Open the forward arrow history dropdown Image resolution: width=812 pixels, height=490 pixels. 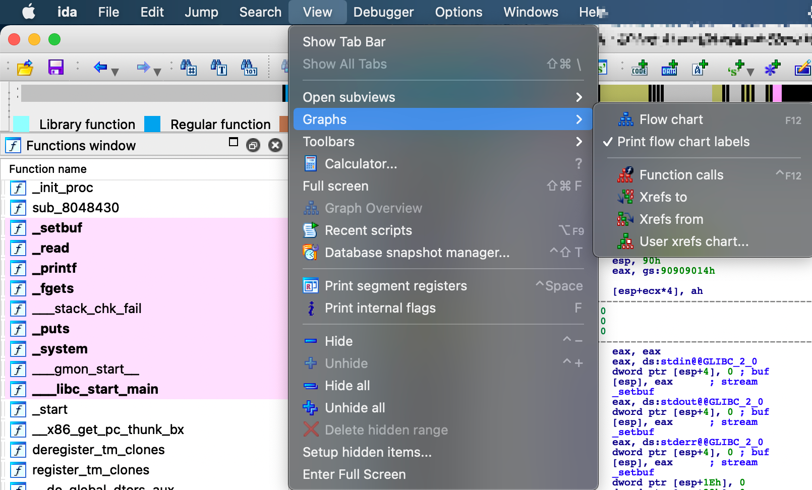pos(157,72)
